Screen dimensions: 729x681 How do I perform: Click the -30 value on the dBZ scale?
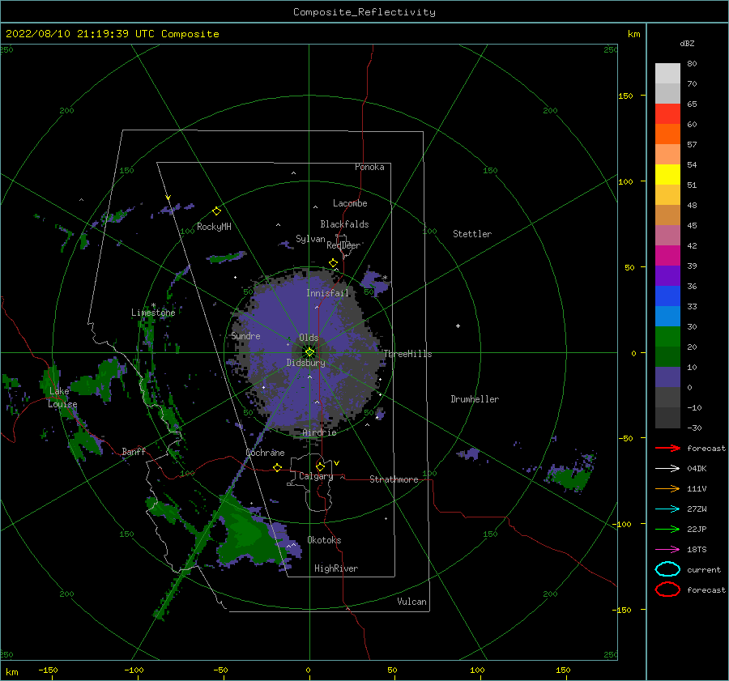694,428
